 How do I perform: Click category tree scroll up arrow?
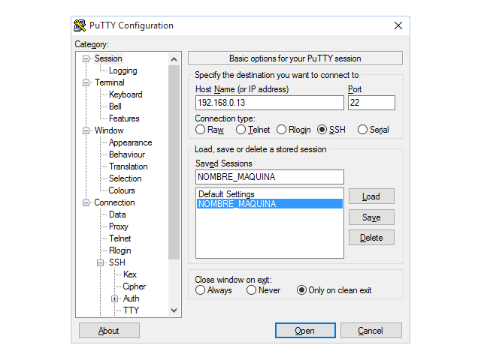[174, 59]
